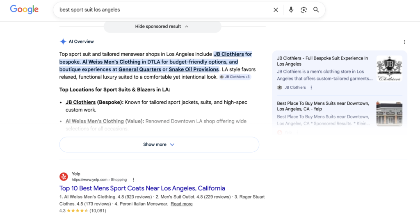Image resolution: width=420 pixels, height=215 pixels.
Task: Click the JB Clothiers +3 source chip
Action: click(x=235, y=77)
